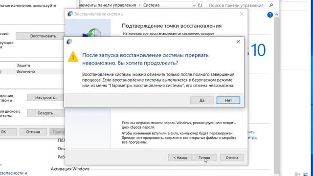Viewport: 313px width, 176px height.
Task: Click the scroll-up arrow of Control Panel
Action: 276,14
